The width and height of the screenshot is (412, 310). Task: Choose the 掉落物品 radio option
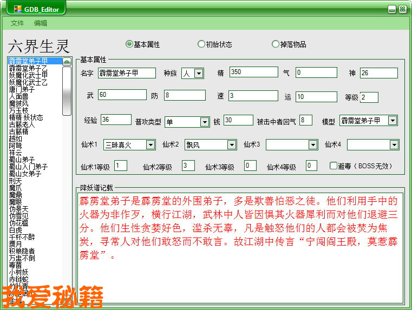(x=276, y=44)
